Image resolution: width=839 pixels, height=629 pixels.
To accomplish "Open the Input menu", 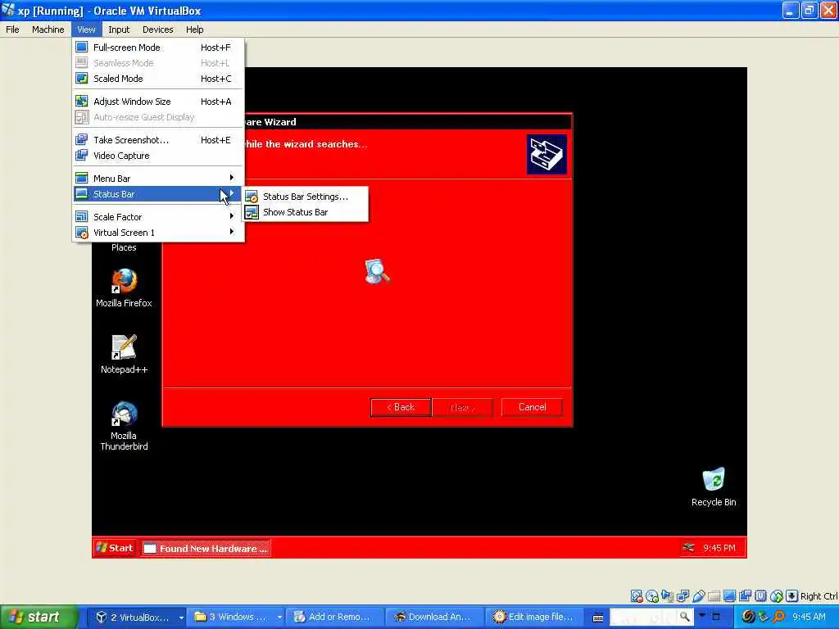I will [x=119, y=29].
